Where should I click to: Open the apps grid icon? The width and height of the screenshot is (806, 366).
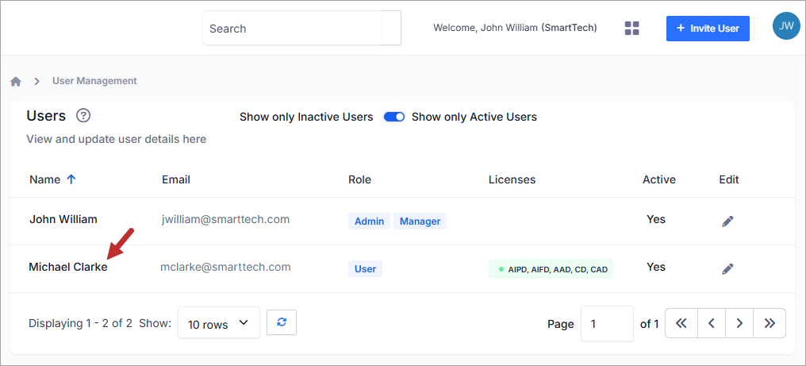click(x=631, y=29)
